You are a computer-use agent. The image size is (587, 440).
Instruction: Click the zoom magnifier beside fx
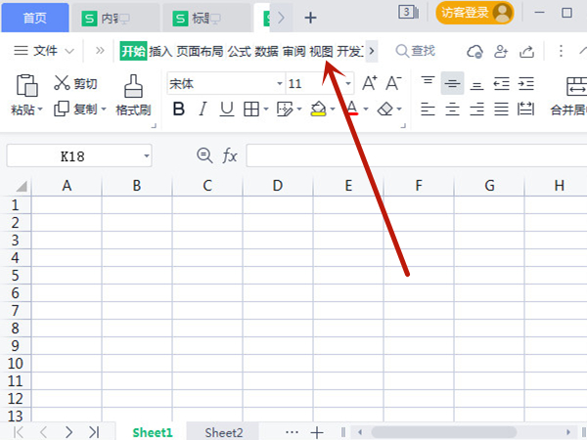204,155
